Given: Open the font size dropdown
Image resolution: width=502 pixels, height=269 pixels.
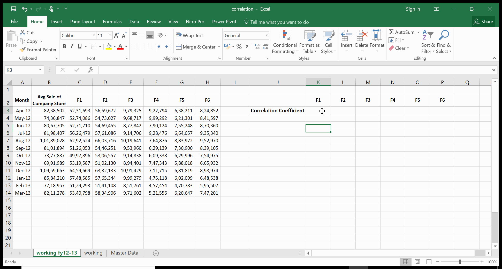Looking at the screenshot, I should (110, 35).
